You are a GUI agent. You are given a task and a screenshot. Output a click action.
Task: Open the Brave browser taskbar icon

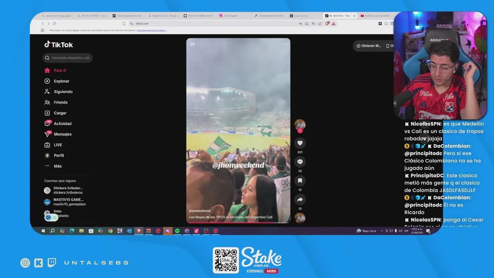click(x=139, y=231)
